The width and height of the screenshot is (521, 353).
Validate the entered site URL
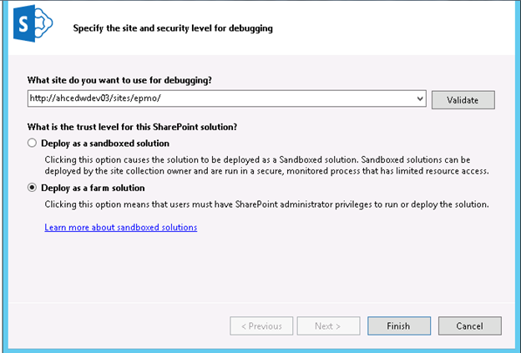coord(463,100)
